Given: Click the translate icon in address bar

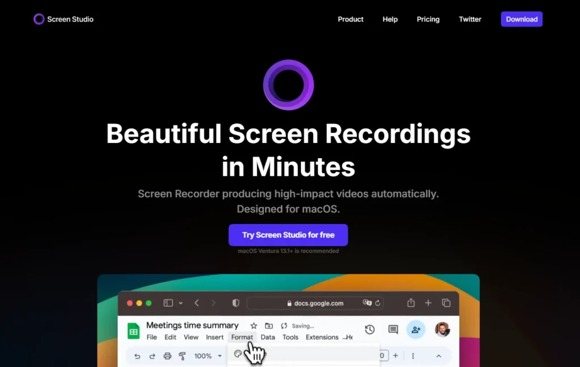Looking at the screenshot, I should point(367,303).
